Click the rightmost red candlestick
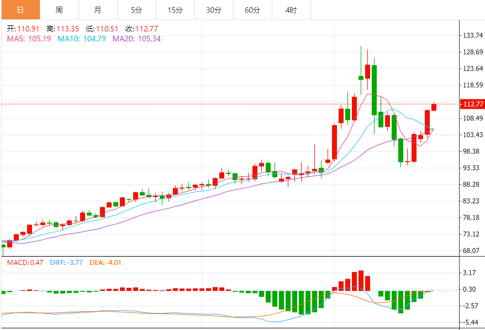 coord(434,107)
